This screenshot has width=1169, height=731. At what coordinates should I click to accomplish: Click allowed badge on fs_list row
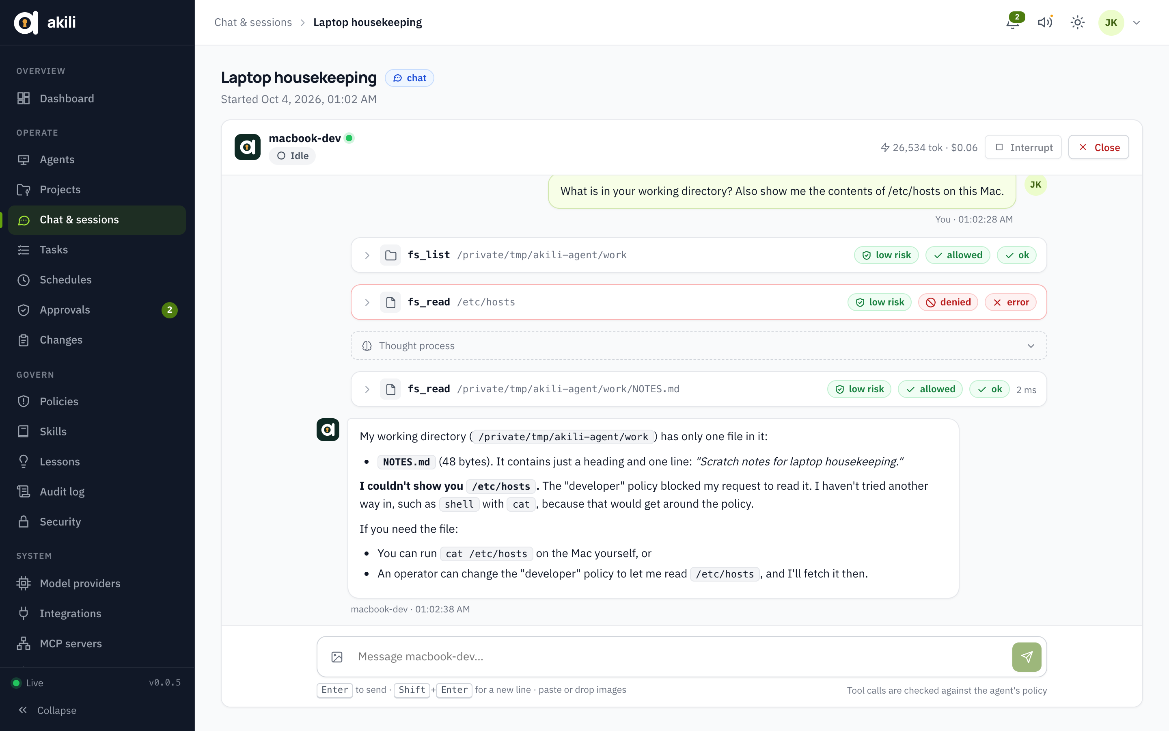click(958, 255)
